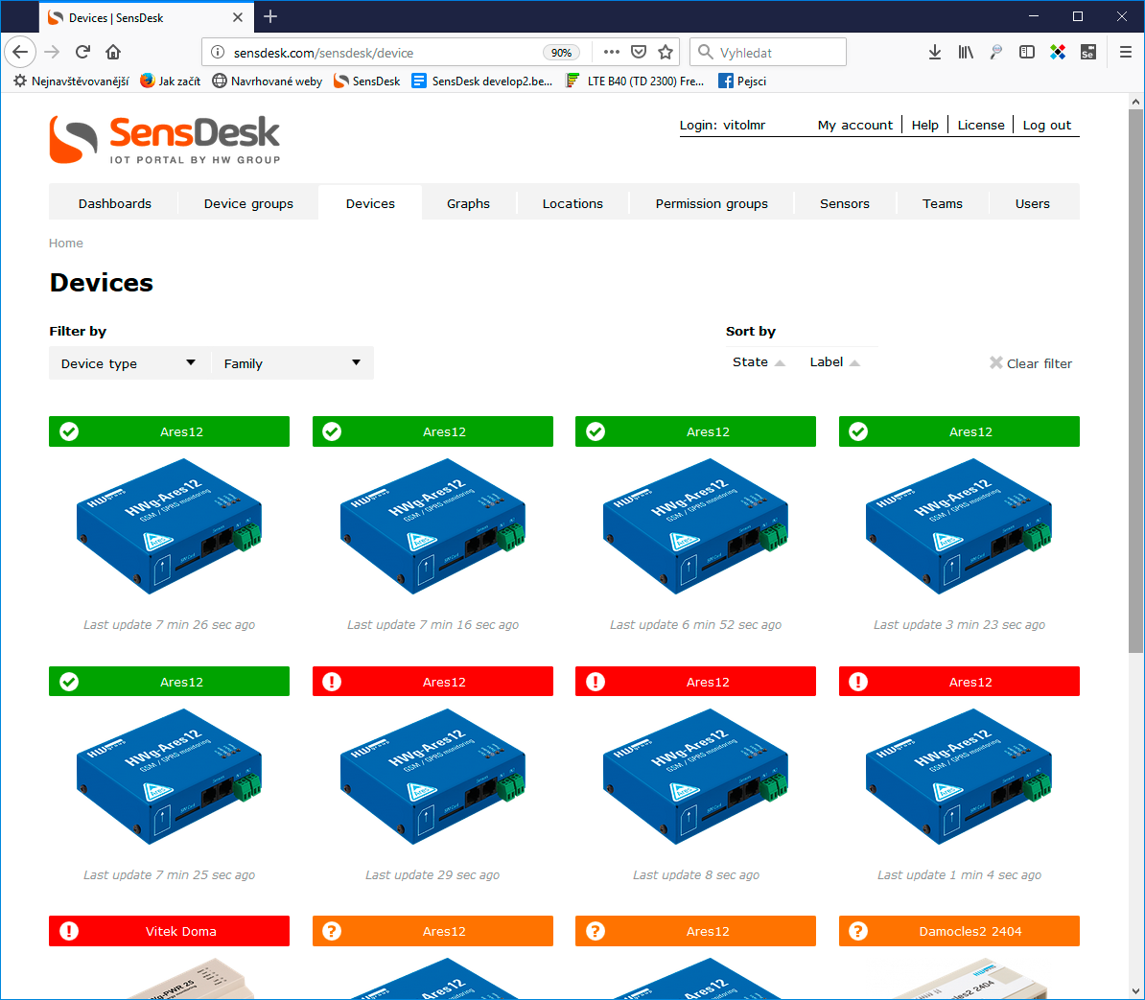Open Ares12 image updated 29 sec ago
1145x1000 pixels.
tap(432, 777)
